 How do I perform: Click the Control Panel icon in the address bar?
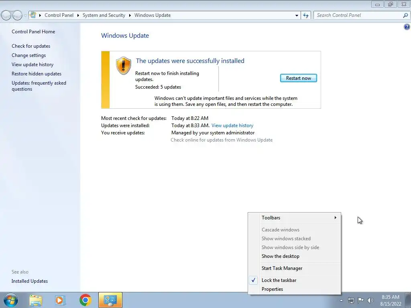pyautogui.click(x=33, y=15)
